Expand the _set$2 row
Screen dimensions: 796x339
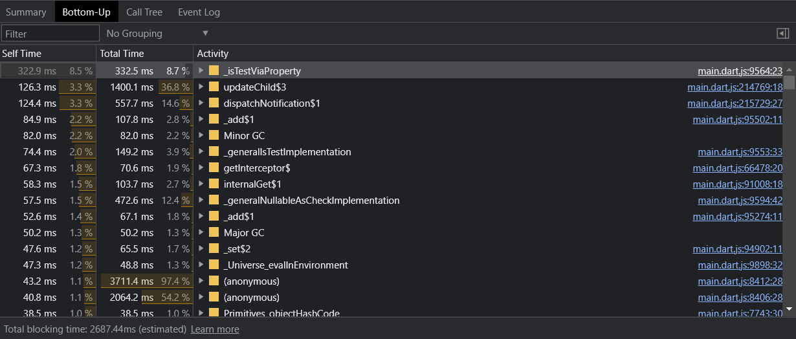point(201,248)
